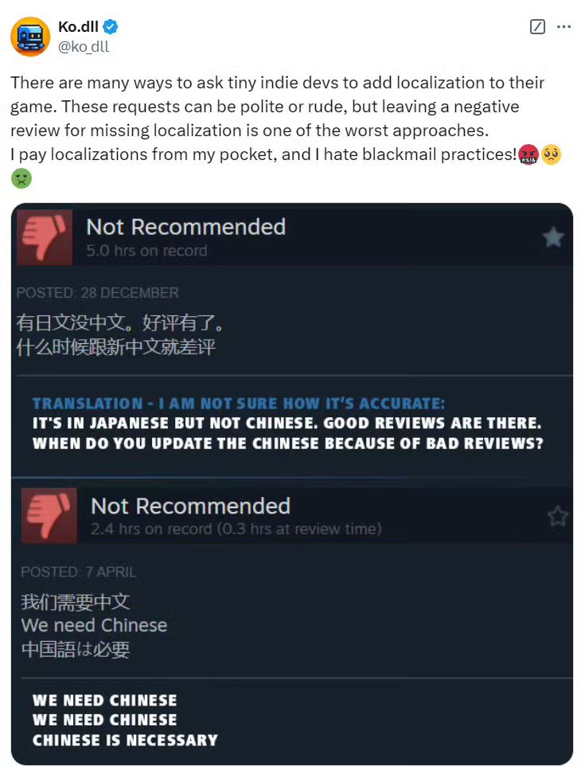
Task: Open the Ko.dll profile avatar
Action: 30,37
